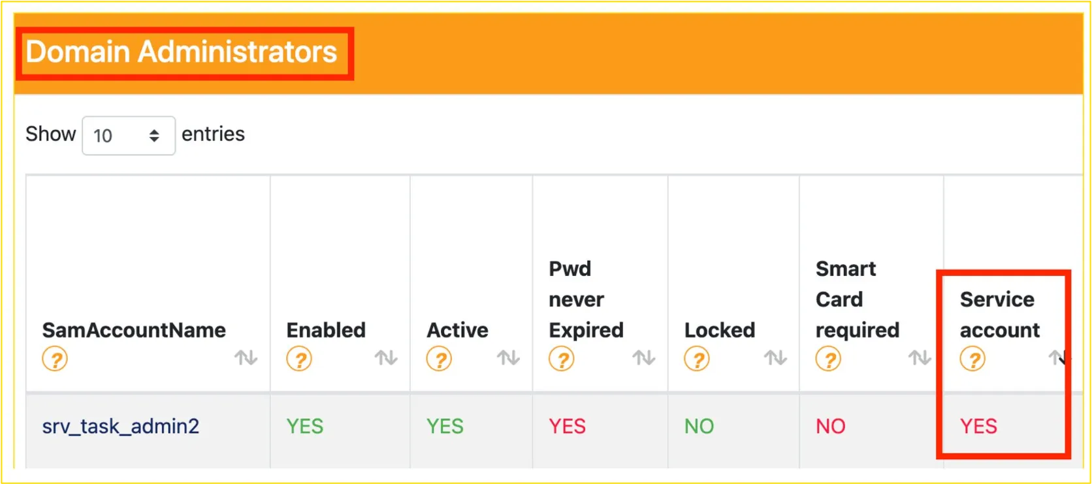Open the srv_task_admin2 account link

pyautogui.click(x=121, y=427)
